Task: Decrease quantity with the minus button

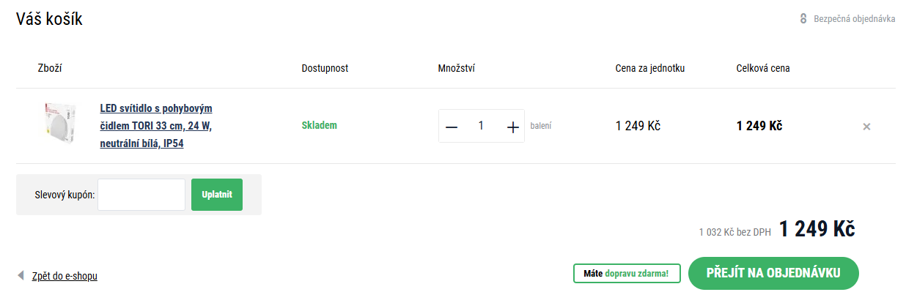Action: [452, 127]
